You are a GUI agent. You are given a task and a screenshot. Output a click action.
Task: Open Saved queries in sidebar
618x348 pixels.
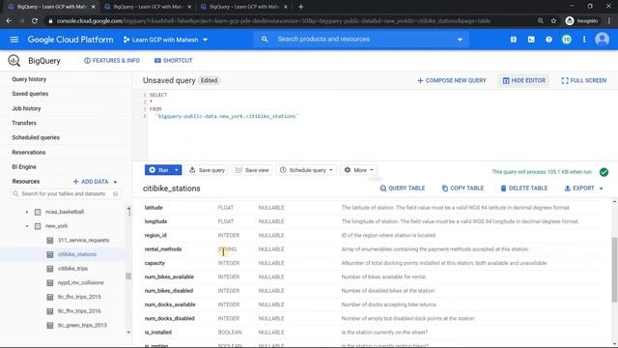[x=30, y=94]
